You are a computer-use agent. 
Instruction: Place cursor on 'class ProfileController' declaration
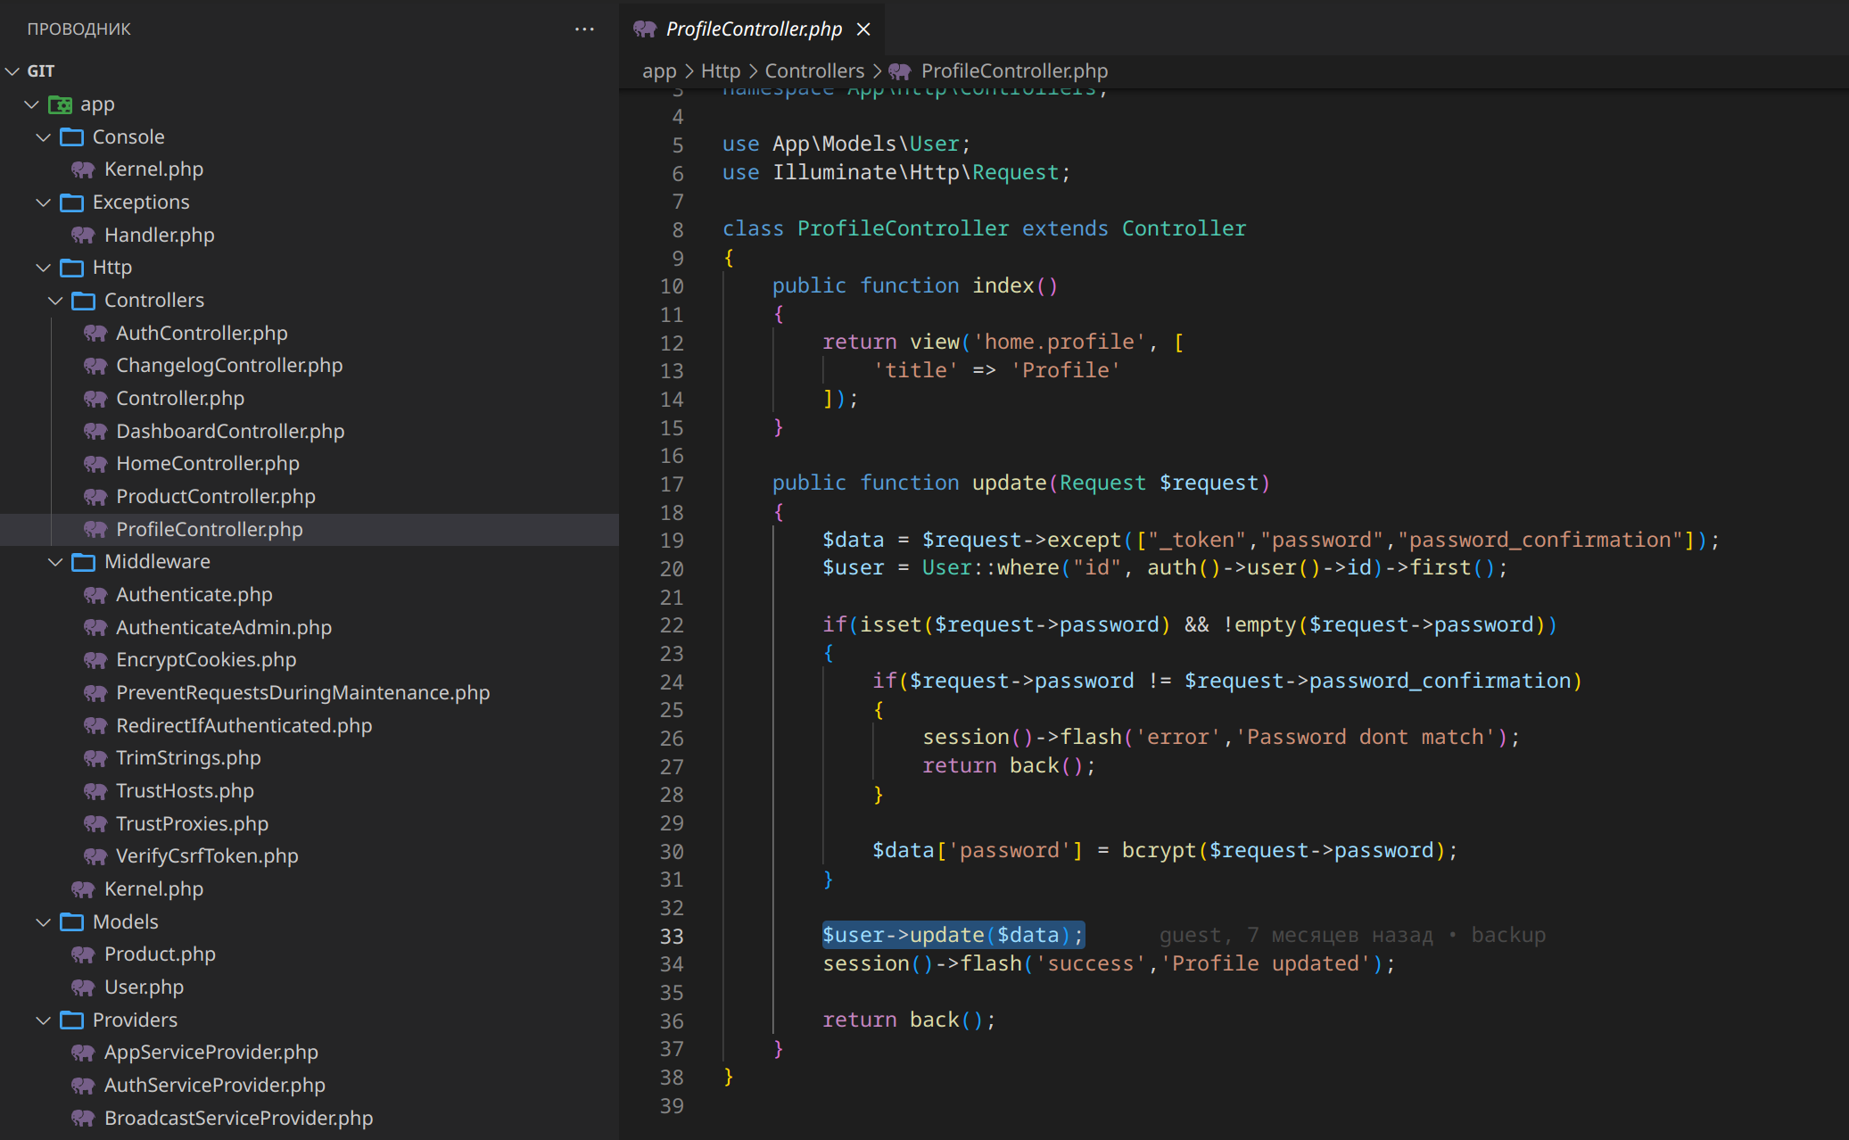coord(865,229)
